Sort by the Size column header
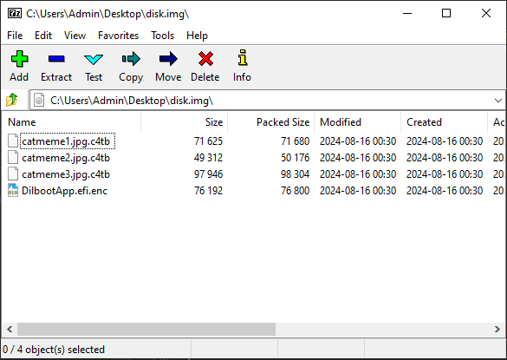 (x=185, y=122)
